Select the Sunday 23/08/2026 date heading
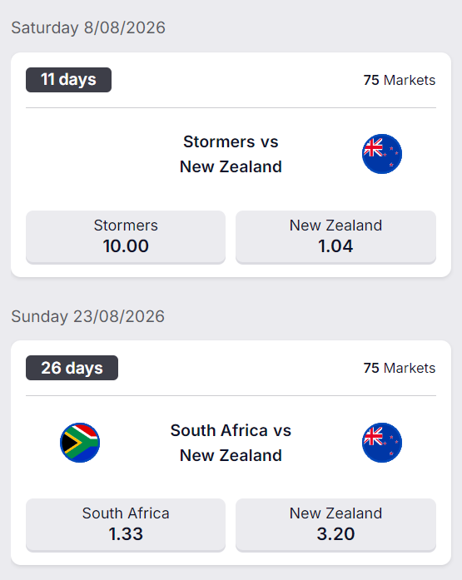Viewport: 462px width, 580px height. pos(87,316)
